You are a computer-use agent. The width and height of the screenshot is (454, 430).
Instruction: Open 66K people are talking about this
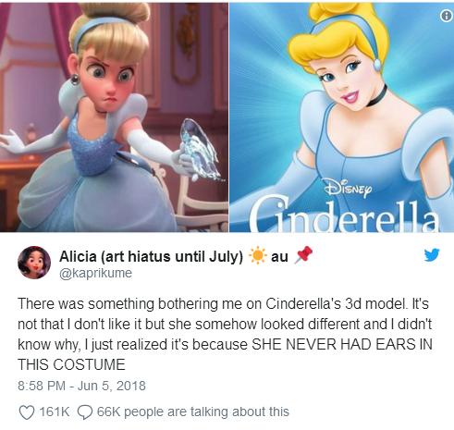193,412
